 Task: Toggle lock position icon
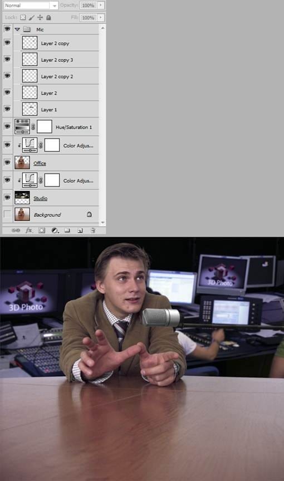(x=40, y=17)
